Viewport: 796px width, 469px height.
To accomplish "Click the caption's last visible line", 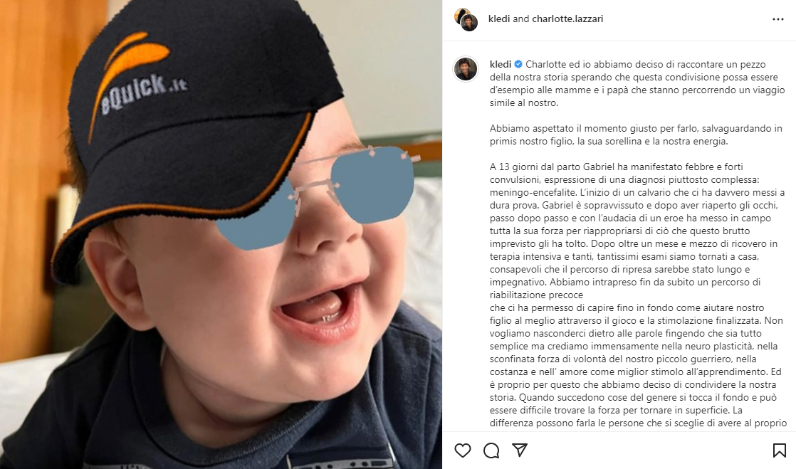I will click(638, 423).
